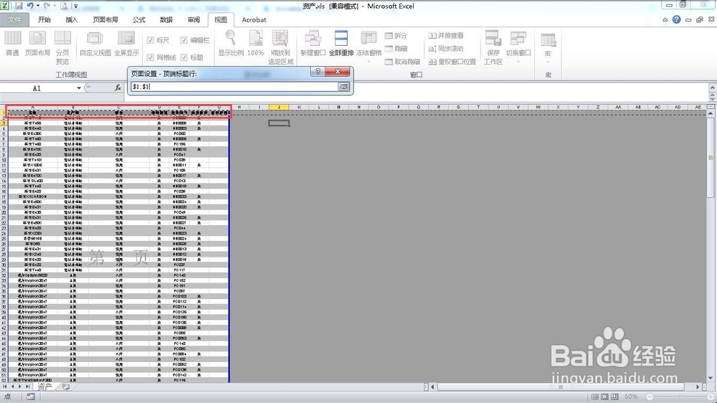Select the 资产 sheet tab
717x403 pixels.
tap(44, 387)
